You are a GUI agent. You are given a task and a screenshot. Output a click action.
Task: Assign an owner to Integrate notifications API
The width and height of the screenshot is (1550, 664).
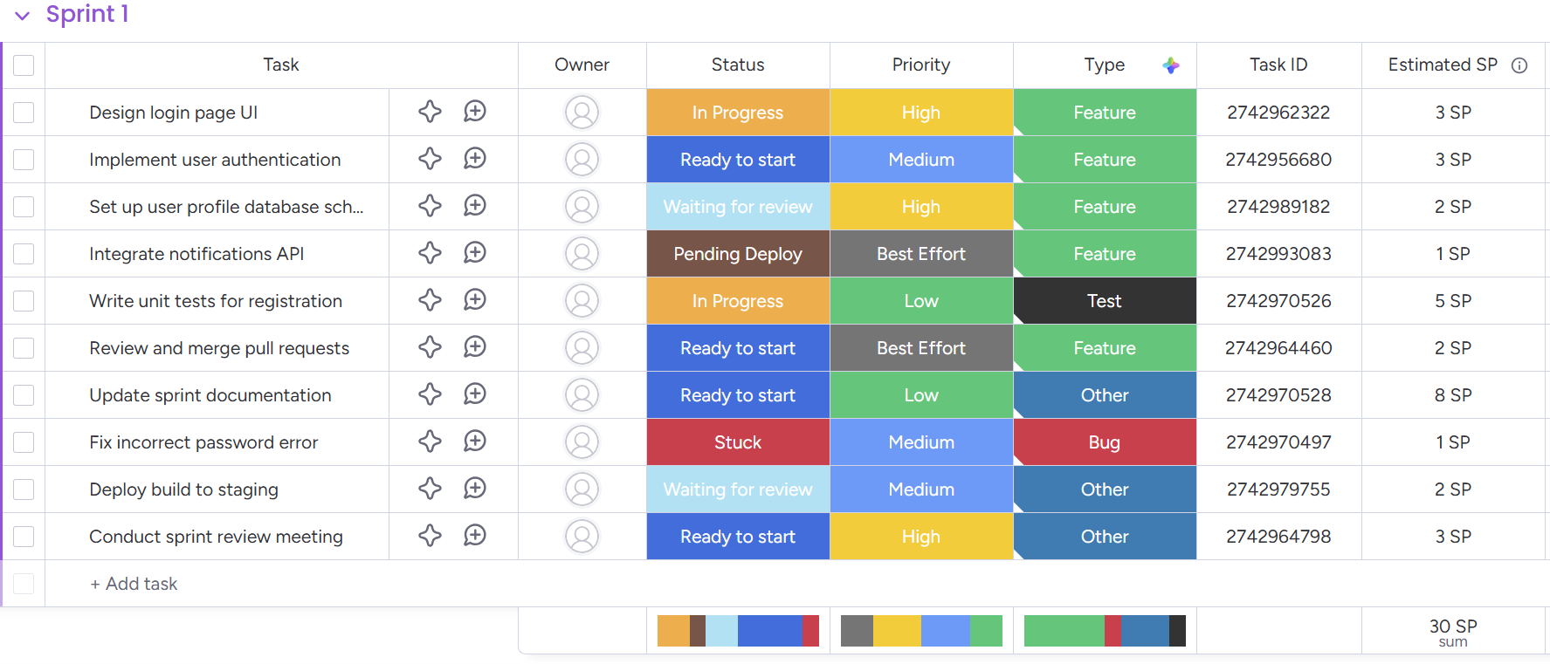click(582, 253)
